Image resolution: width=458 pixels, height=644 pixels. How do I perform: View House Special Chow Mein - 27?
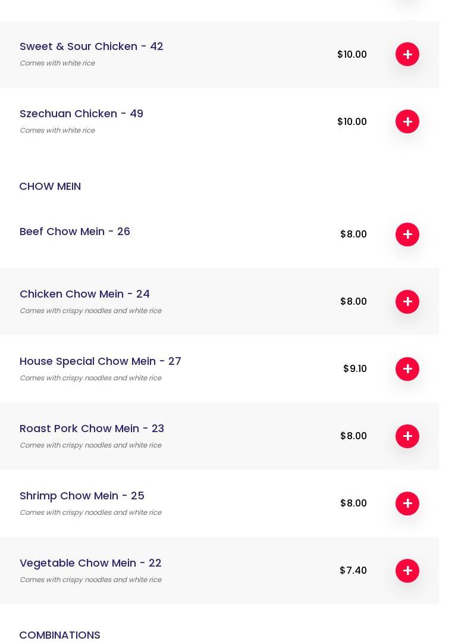101,361
